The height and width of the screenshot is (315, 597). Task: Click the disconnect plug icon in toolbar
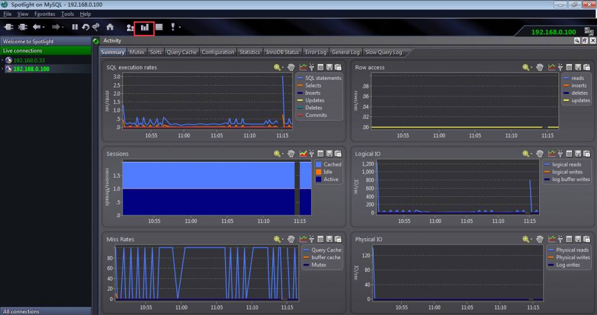[x=23, y=27]
